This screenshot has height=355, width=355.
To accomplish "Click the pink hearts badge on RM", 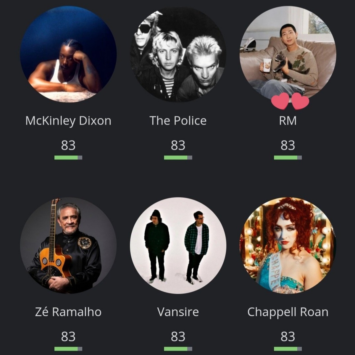I will [x=290, y=101].
